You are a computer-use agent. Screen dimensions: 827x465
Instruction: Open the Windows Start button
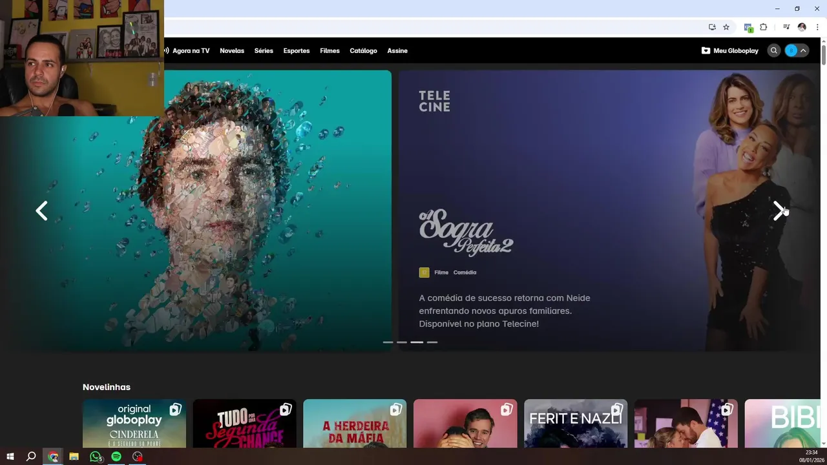(10, 457)
